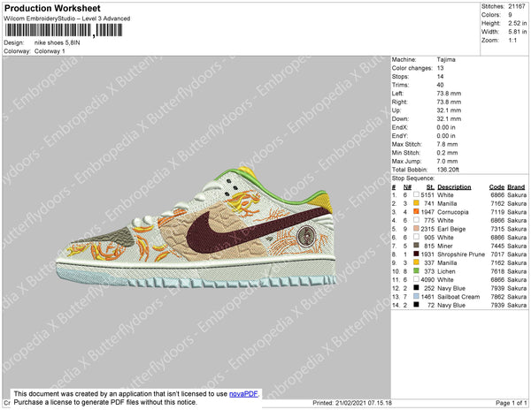Click the 'Brand' column header
The image size is (531, 410).
516,187
